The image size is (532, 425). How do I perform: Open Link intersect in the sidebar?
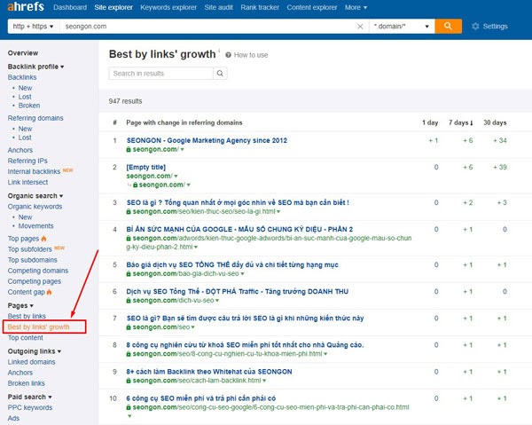pos(27,182)
